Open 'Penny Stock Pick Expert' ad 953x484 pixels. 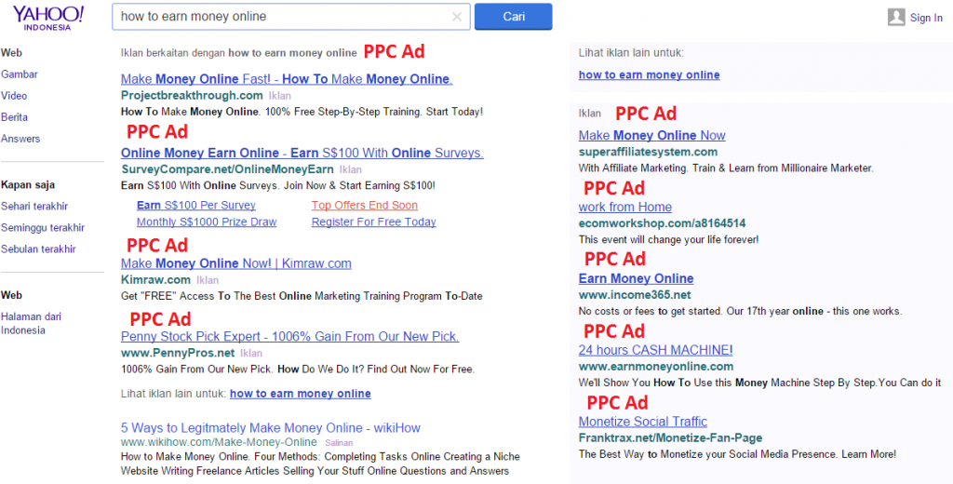[x=290, y=336]
